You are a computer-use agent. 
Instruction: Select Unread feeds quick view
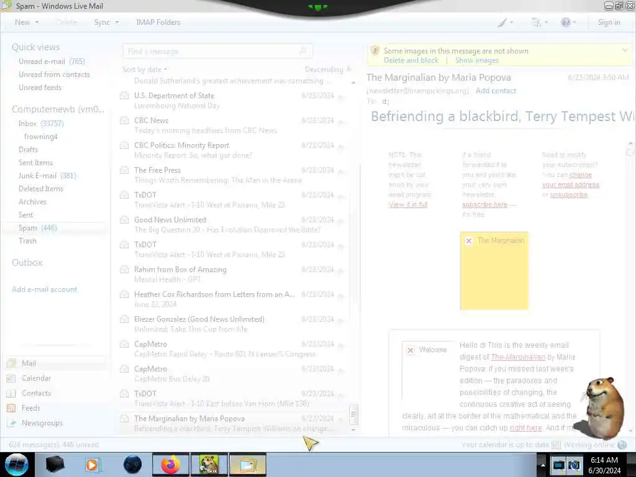click(40, 87)
